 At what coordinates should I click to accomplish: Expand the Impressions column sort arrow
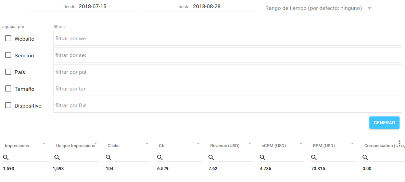44,143
